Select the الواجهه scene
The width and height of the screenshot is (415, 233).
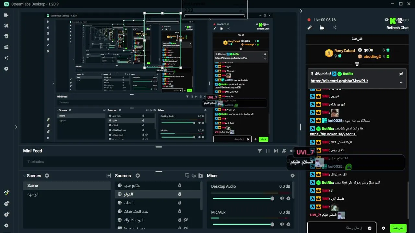pos(67,194)
